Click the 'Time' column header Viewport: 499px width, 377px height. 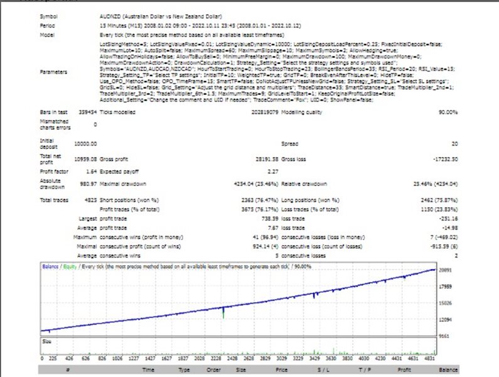[x=148, y=369]
